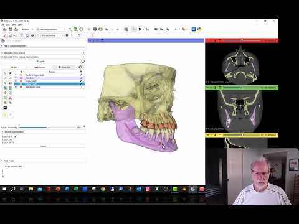Viewport: 299px width, 224px height.
Task: Open the module selector dropdown
Action: pos(51,29)
